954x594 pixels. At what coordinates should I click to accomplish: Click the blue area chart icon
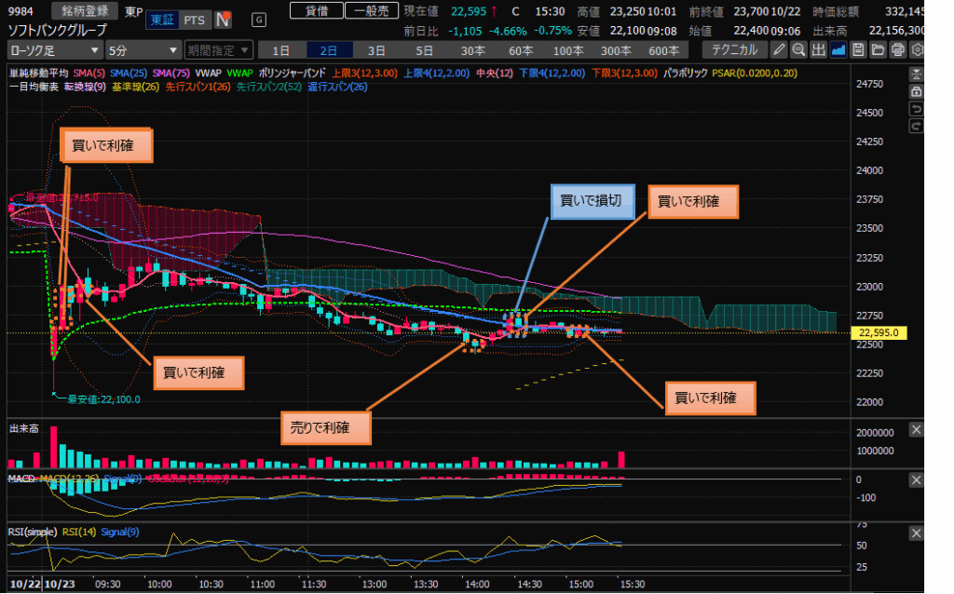(x=839, y=50)
